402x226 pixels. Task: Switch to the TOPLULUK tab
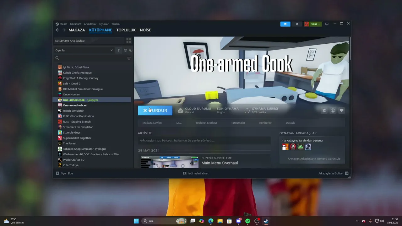(x=126, y=30)
